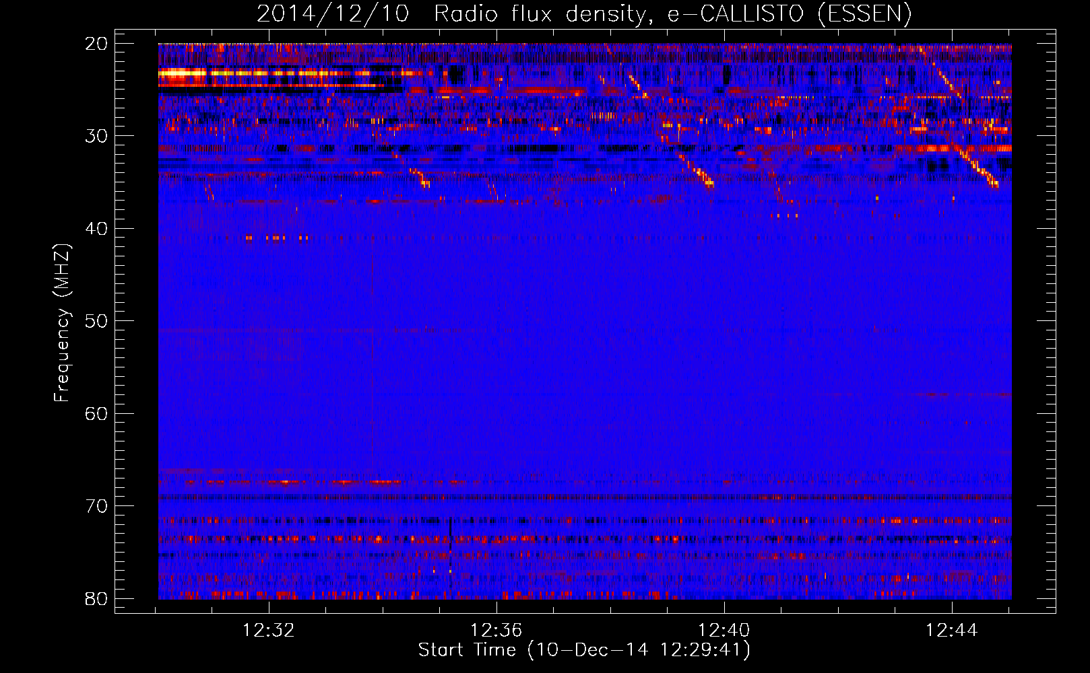This screenshot has width=1090, height=673.
Task: Click the plot title 'Radio flux density, e-CALLISTO (ESSEN)'
Action: click(672, 13)
